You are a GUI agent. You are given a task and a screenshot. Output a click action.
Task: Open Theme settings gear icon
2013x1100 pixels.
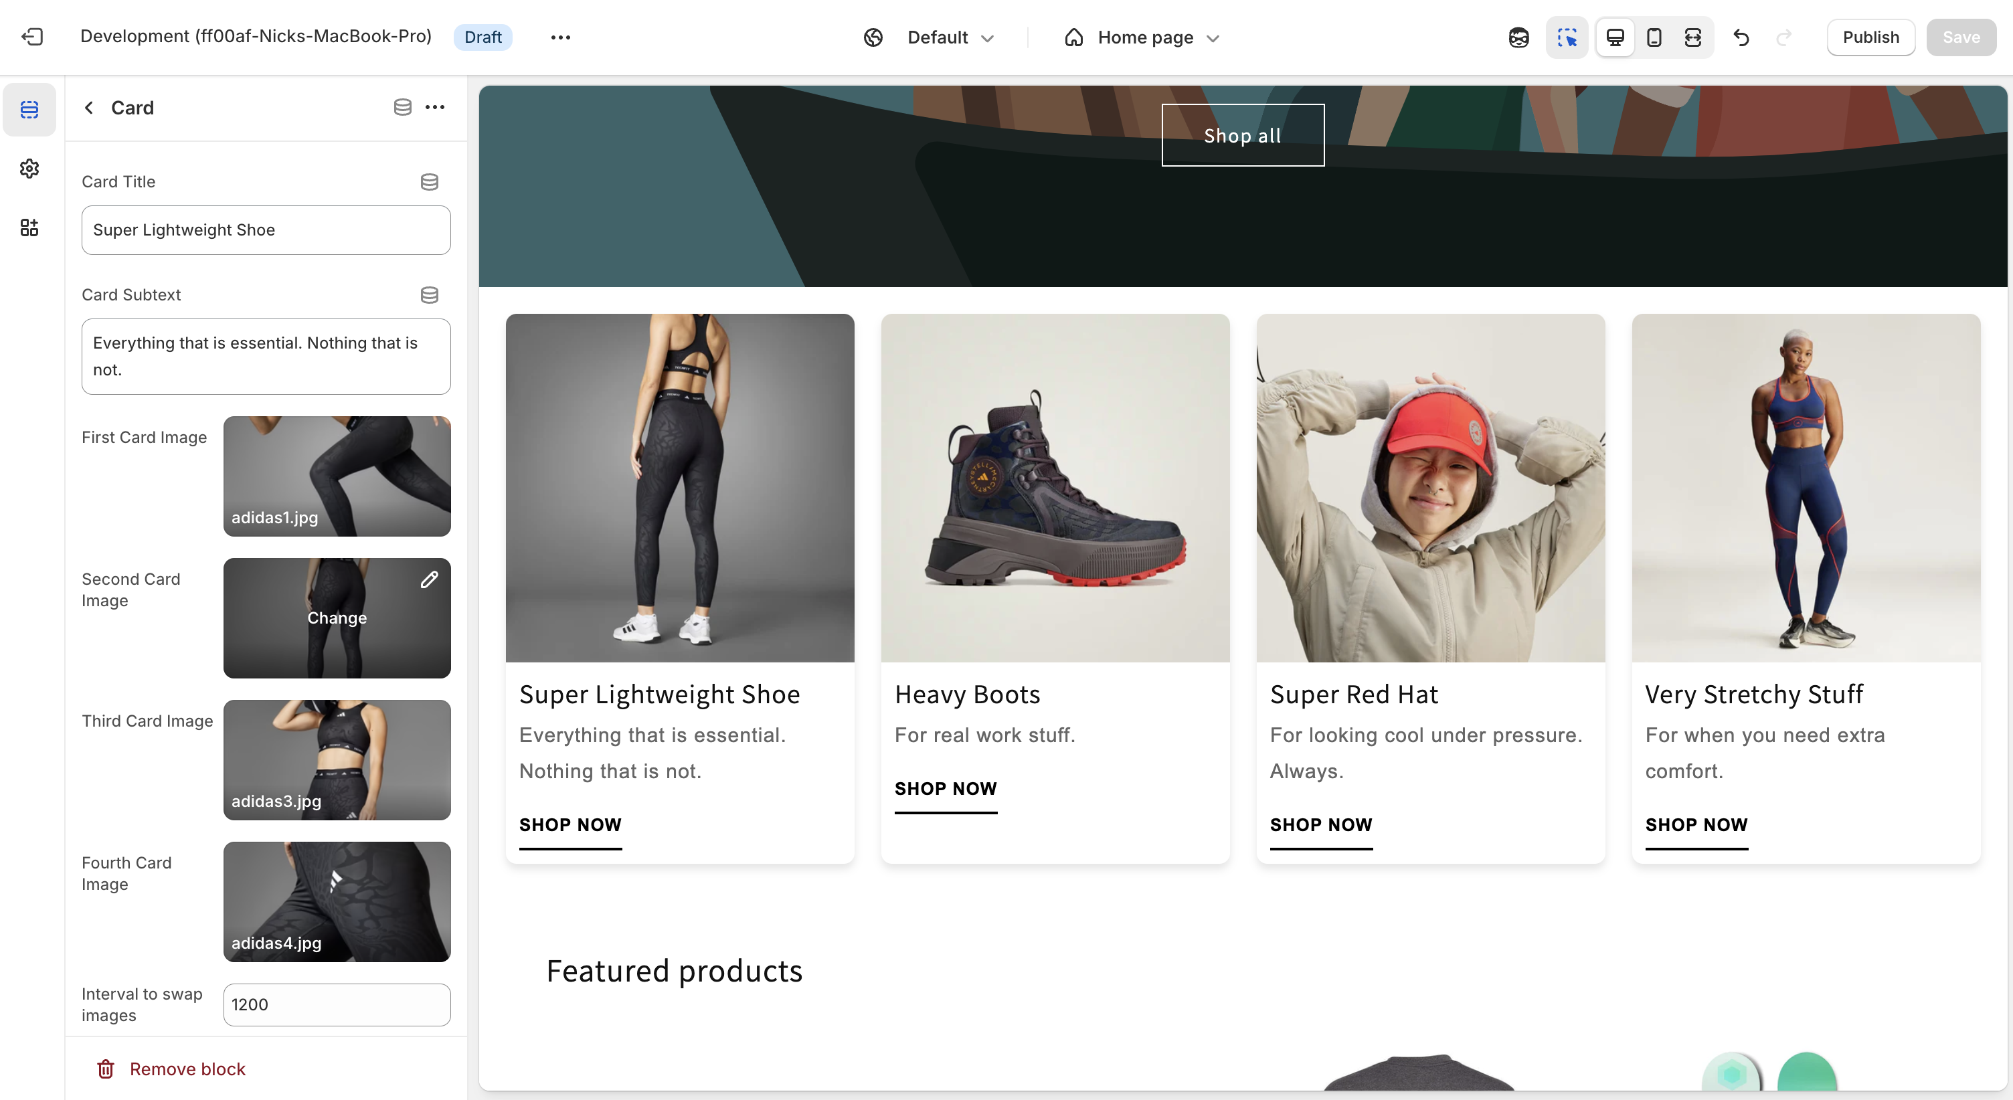point(29,169)
